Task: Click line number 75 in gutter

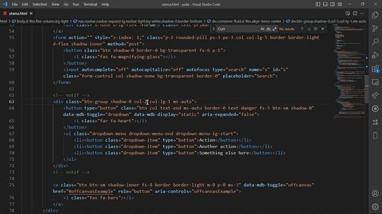Action: 11,185
